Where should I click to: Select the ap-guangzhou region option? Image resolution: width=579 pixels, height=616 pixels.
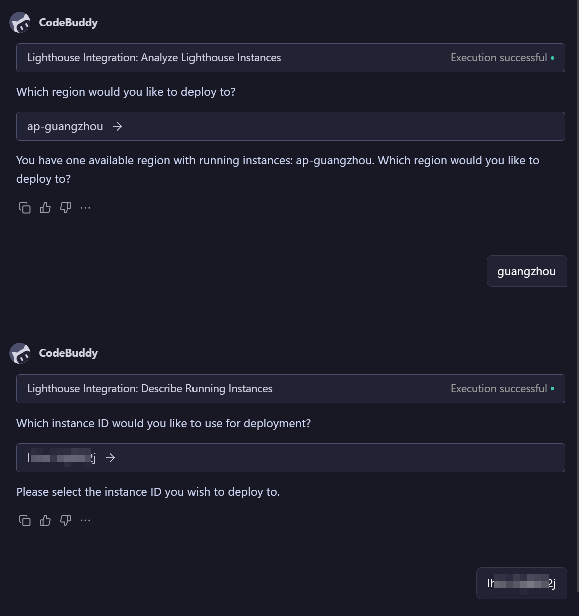65,127
